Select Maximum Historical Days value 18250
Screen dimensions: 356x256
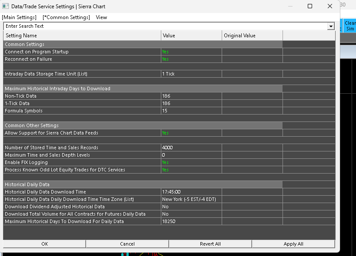pos(191,221)
